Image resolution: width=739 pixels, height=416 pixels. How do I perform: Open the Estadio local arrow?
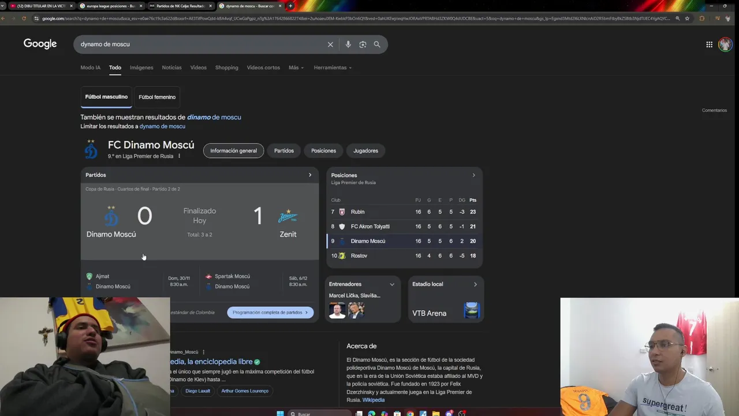click(475, 284)
